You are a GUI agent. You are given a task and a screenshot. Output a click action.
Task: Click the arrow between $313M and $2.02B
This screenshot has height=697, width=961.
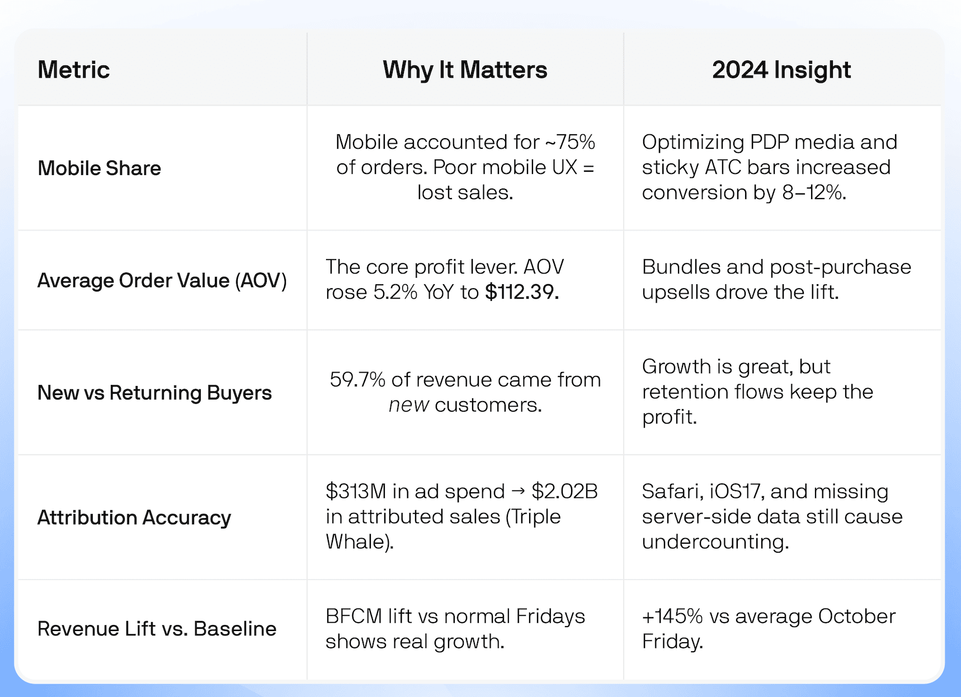click(519, 491)
